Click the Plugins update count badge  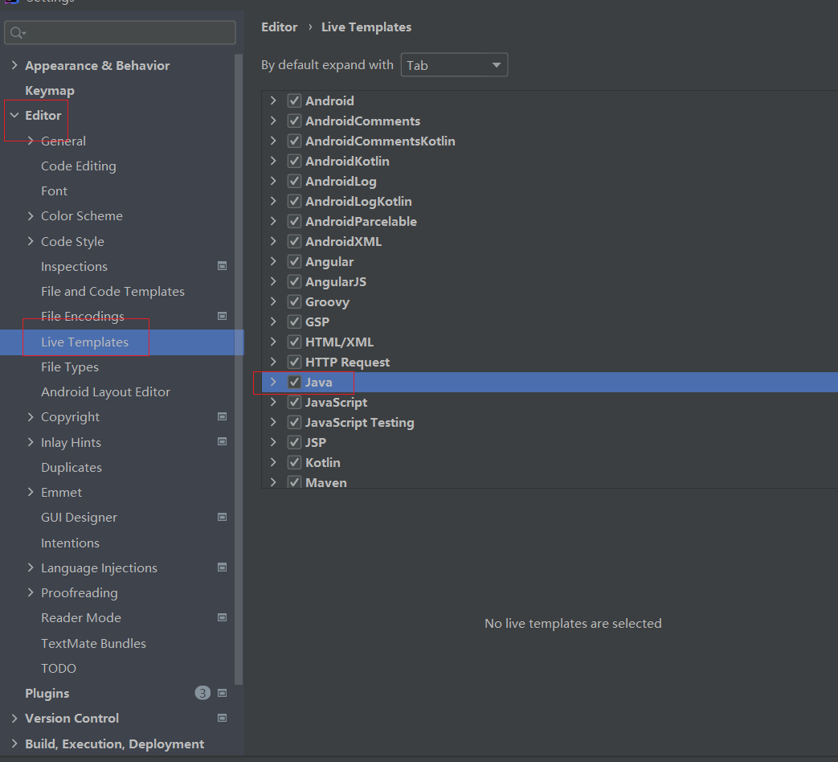pos(202,693)
